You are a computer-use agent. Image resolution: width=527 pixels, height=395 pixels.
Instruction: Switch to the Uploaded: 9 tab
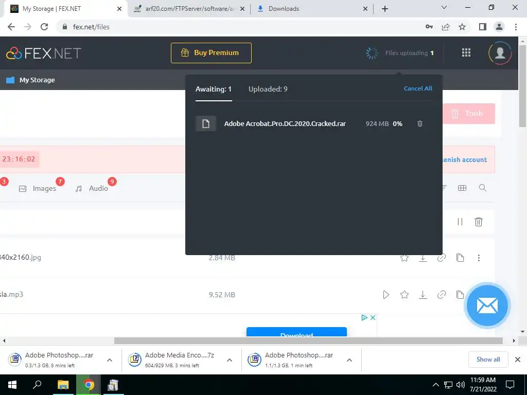click(268, 89)
